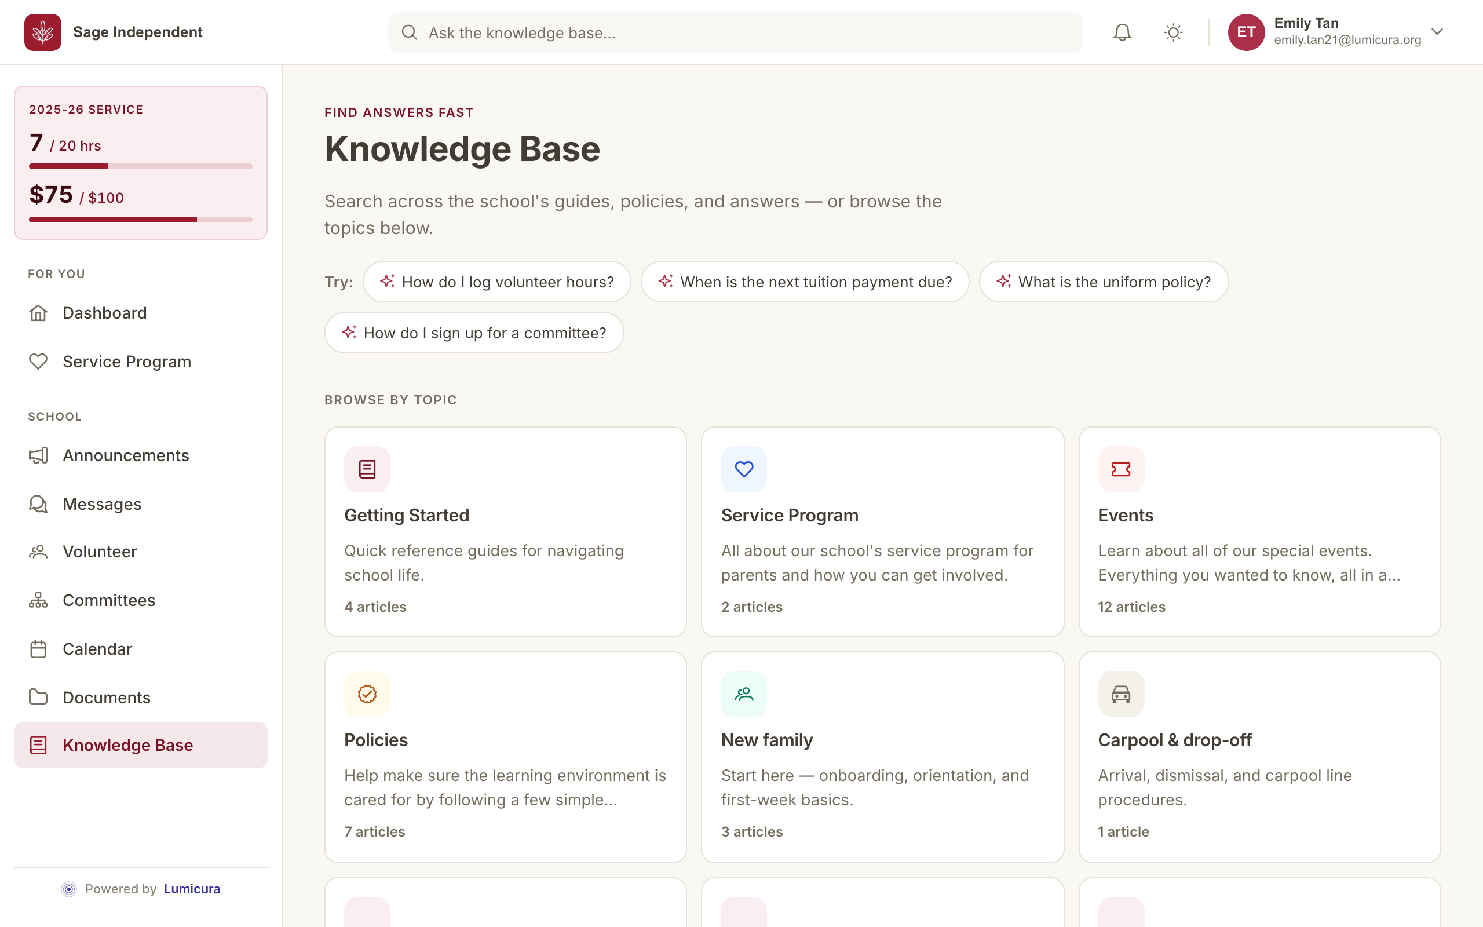Open the Volunteer section
The image size is (1483, 927).
pos(99,552)
